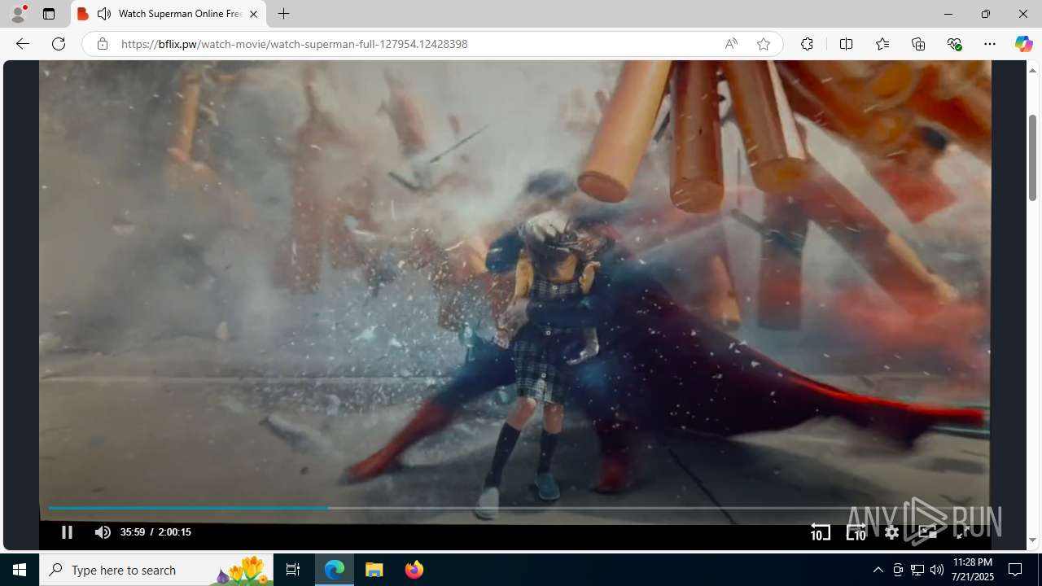Open video player settings gear
Image resolution: width=1042 pixels, height=586 pixels.
pyautogui.click(x=892, y=532)
